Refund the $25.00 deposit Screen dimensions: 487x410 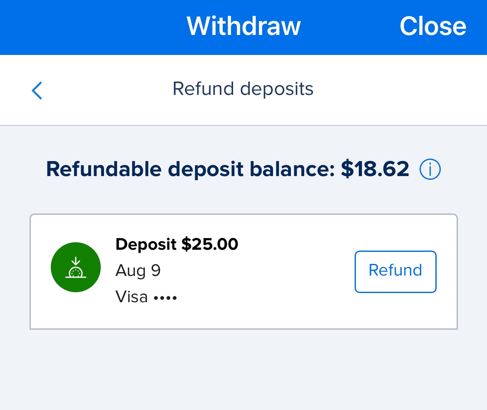click(395, 271)
